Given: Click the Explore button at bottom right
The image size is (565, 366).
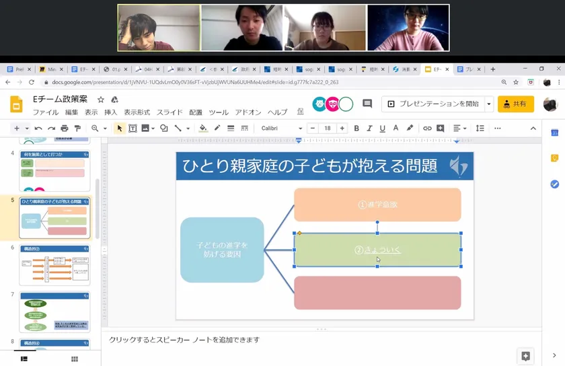Looking at the screenshot, I should pyautogui.click(x=525, y=356).
